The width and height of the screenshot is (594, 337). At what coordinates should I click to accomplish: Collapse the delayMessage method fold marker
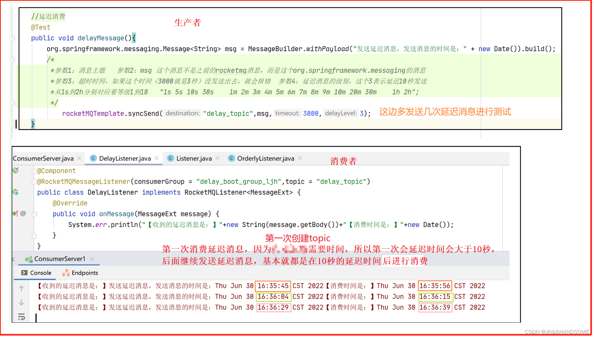[13, 38]
